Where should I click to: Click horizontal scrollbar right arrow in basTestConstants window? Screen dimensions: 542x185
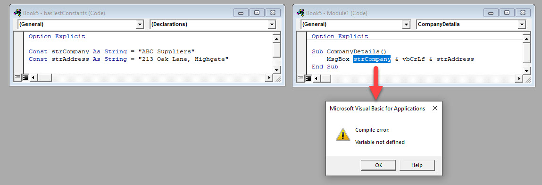(x=269, y=77)
